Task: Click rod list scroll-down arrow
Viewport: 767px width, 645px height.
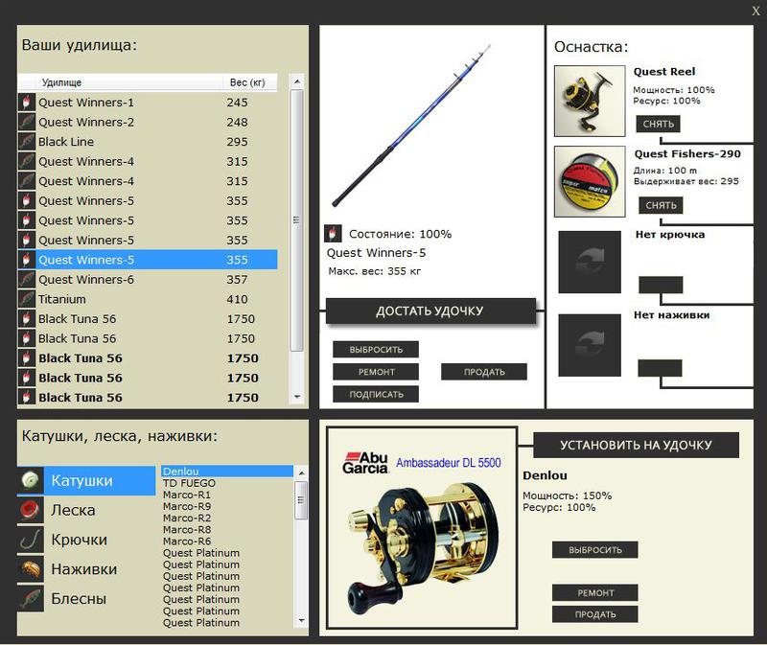Action: tap(297, 397)
